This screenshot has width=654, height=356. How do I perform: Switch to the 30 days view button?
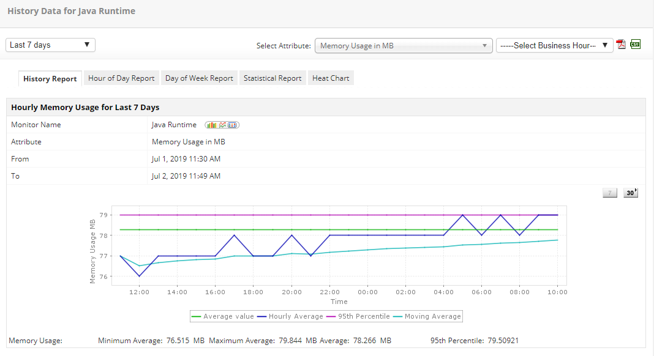click(x=631, y=193)
